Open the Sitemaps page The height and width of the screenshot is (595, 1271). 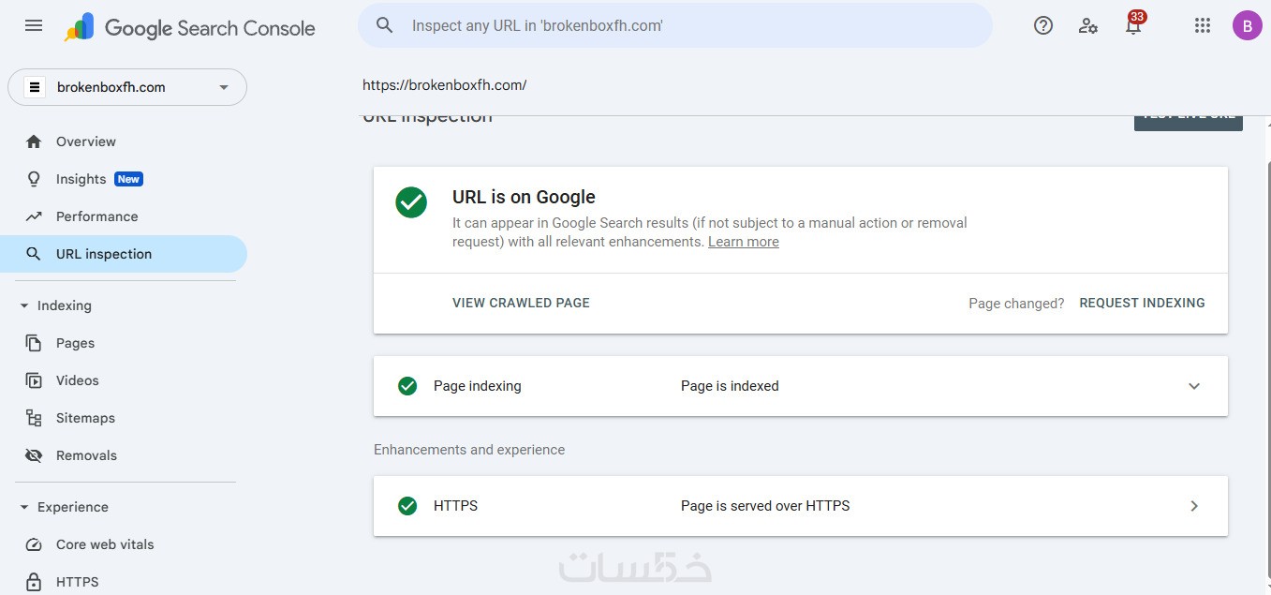pyautogui.click(x=85, y=418)
